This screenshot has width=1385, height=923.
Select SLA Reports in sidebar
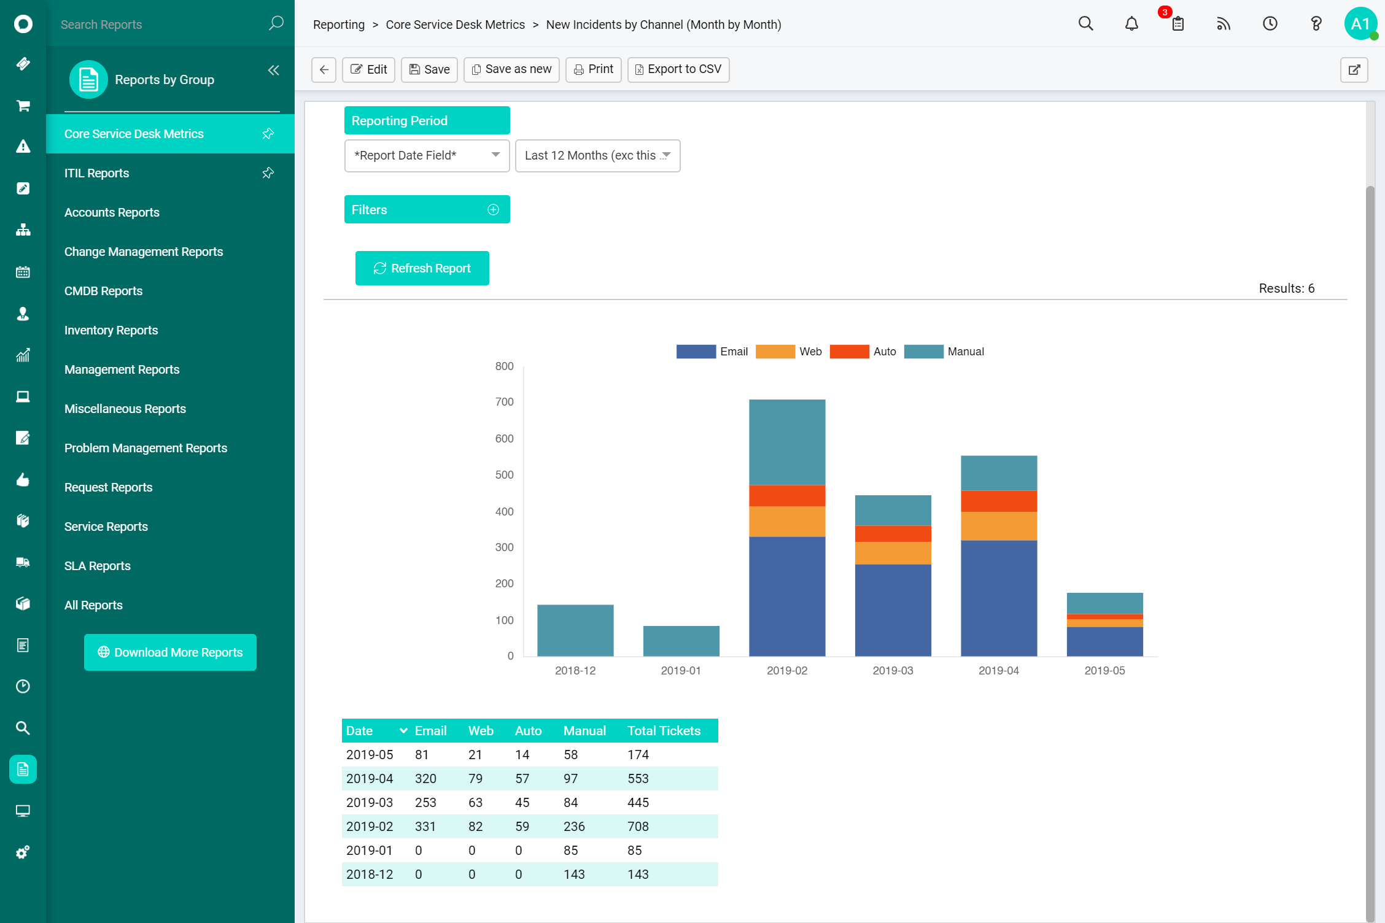pyautogui.click(x=98, y=566)
